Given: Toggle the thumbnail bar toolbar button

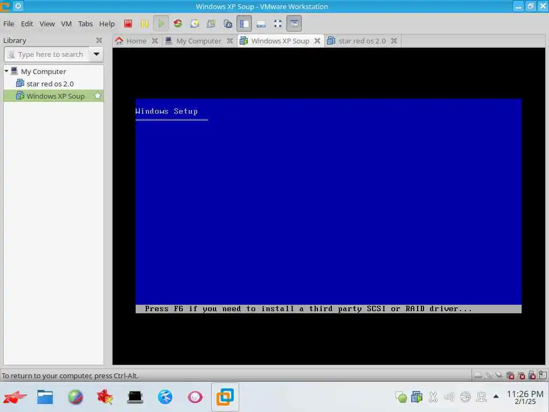Looking at the screenshot, I should 261,24.
